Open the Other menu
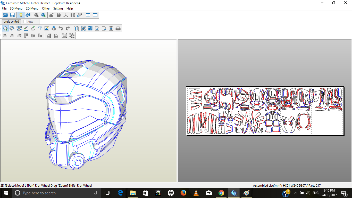This screenshot has width=352, height=198. coord(46,9)
